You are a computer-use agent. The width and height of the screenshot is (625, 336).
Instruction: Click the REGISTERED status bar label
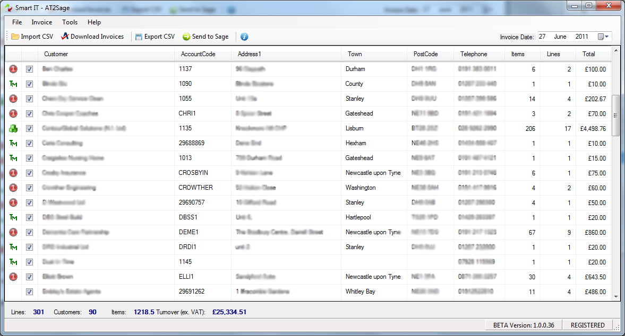coord(587,325)
